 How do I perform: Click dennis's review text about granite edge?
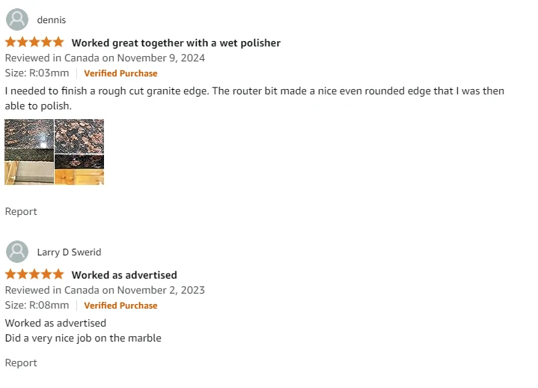(x=254, y=98)
